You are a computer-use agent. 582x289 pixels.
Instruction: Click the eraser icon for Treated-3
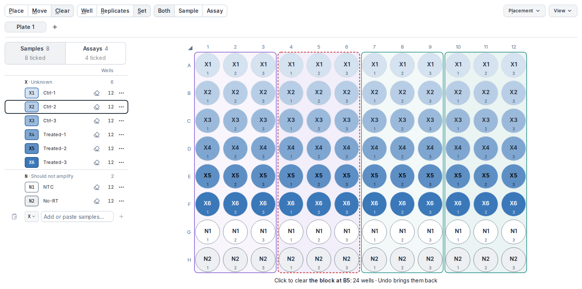point(97,162)
